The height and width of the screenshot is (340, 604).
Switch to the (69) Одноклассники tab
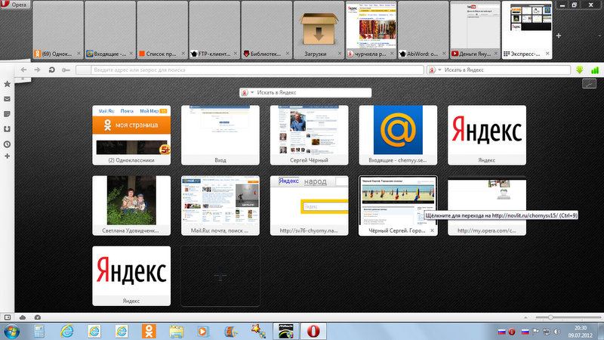58,30
